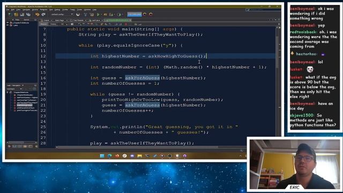This screenshot has width=343, height=193.
Task: Click the New Project toolbar icon
Action: coord(16,14)
